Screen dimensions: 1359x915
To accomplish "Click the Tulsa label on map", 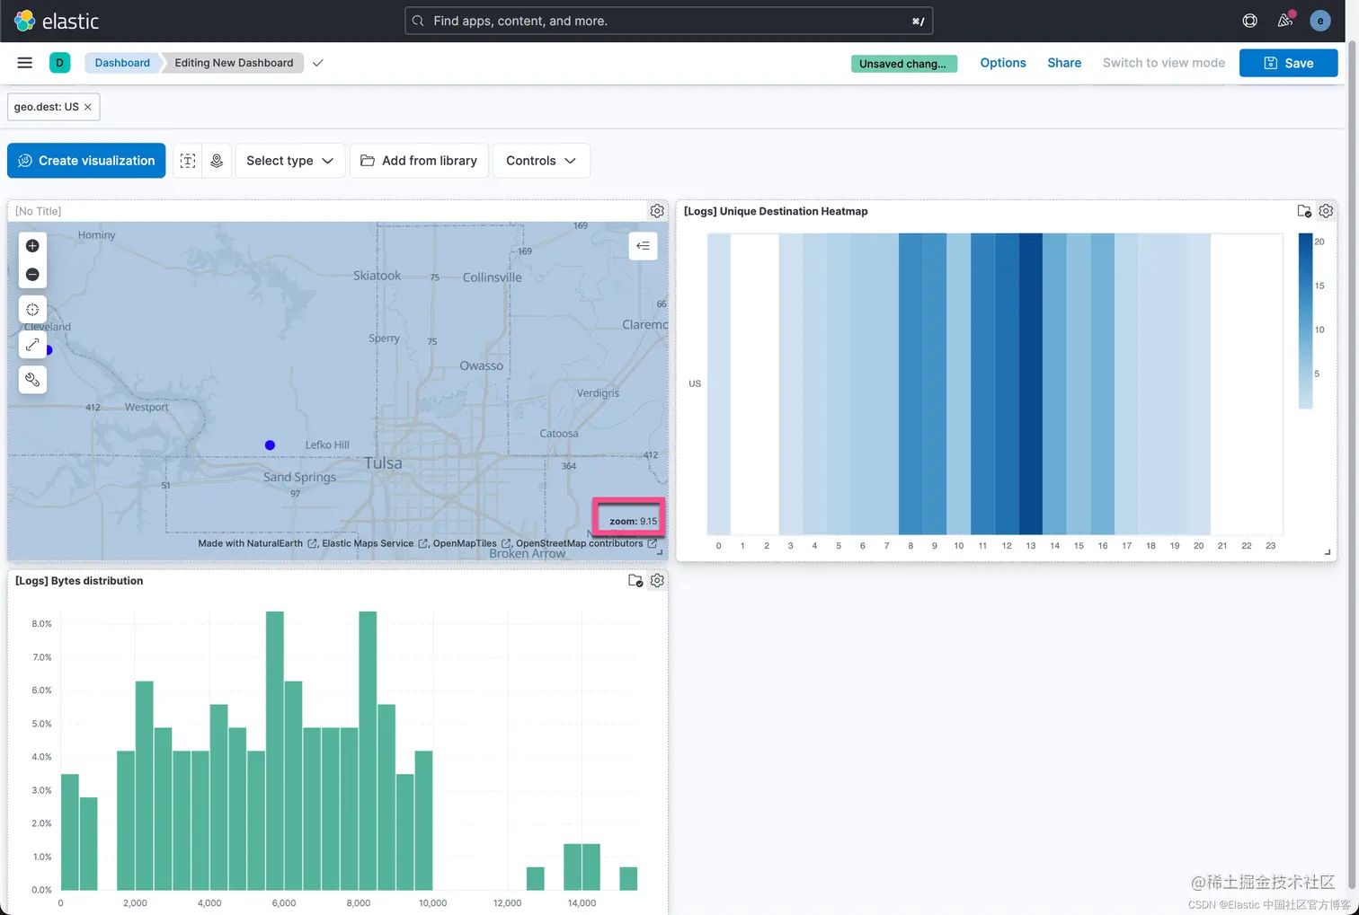I will (x=383, y=463).
